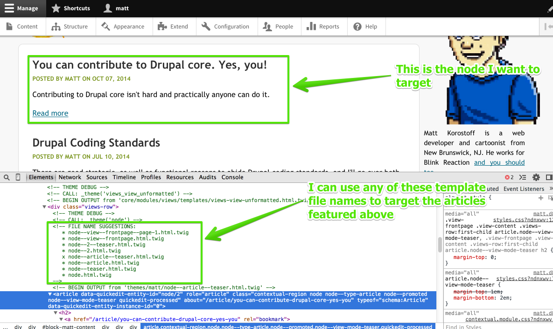The width and height of the screenshot is (553, 329).
Task: Click the Find in Styles field
Action: click(498, 327)
